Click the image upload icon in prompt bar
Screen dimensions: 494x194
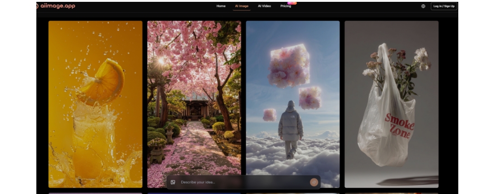[173, 183]
